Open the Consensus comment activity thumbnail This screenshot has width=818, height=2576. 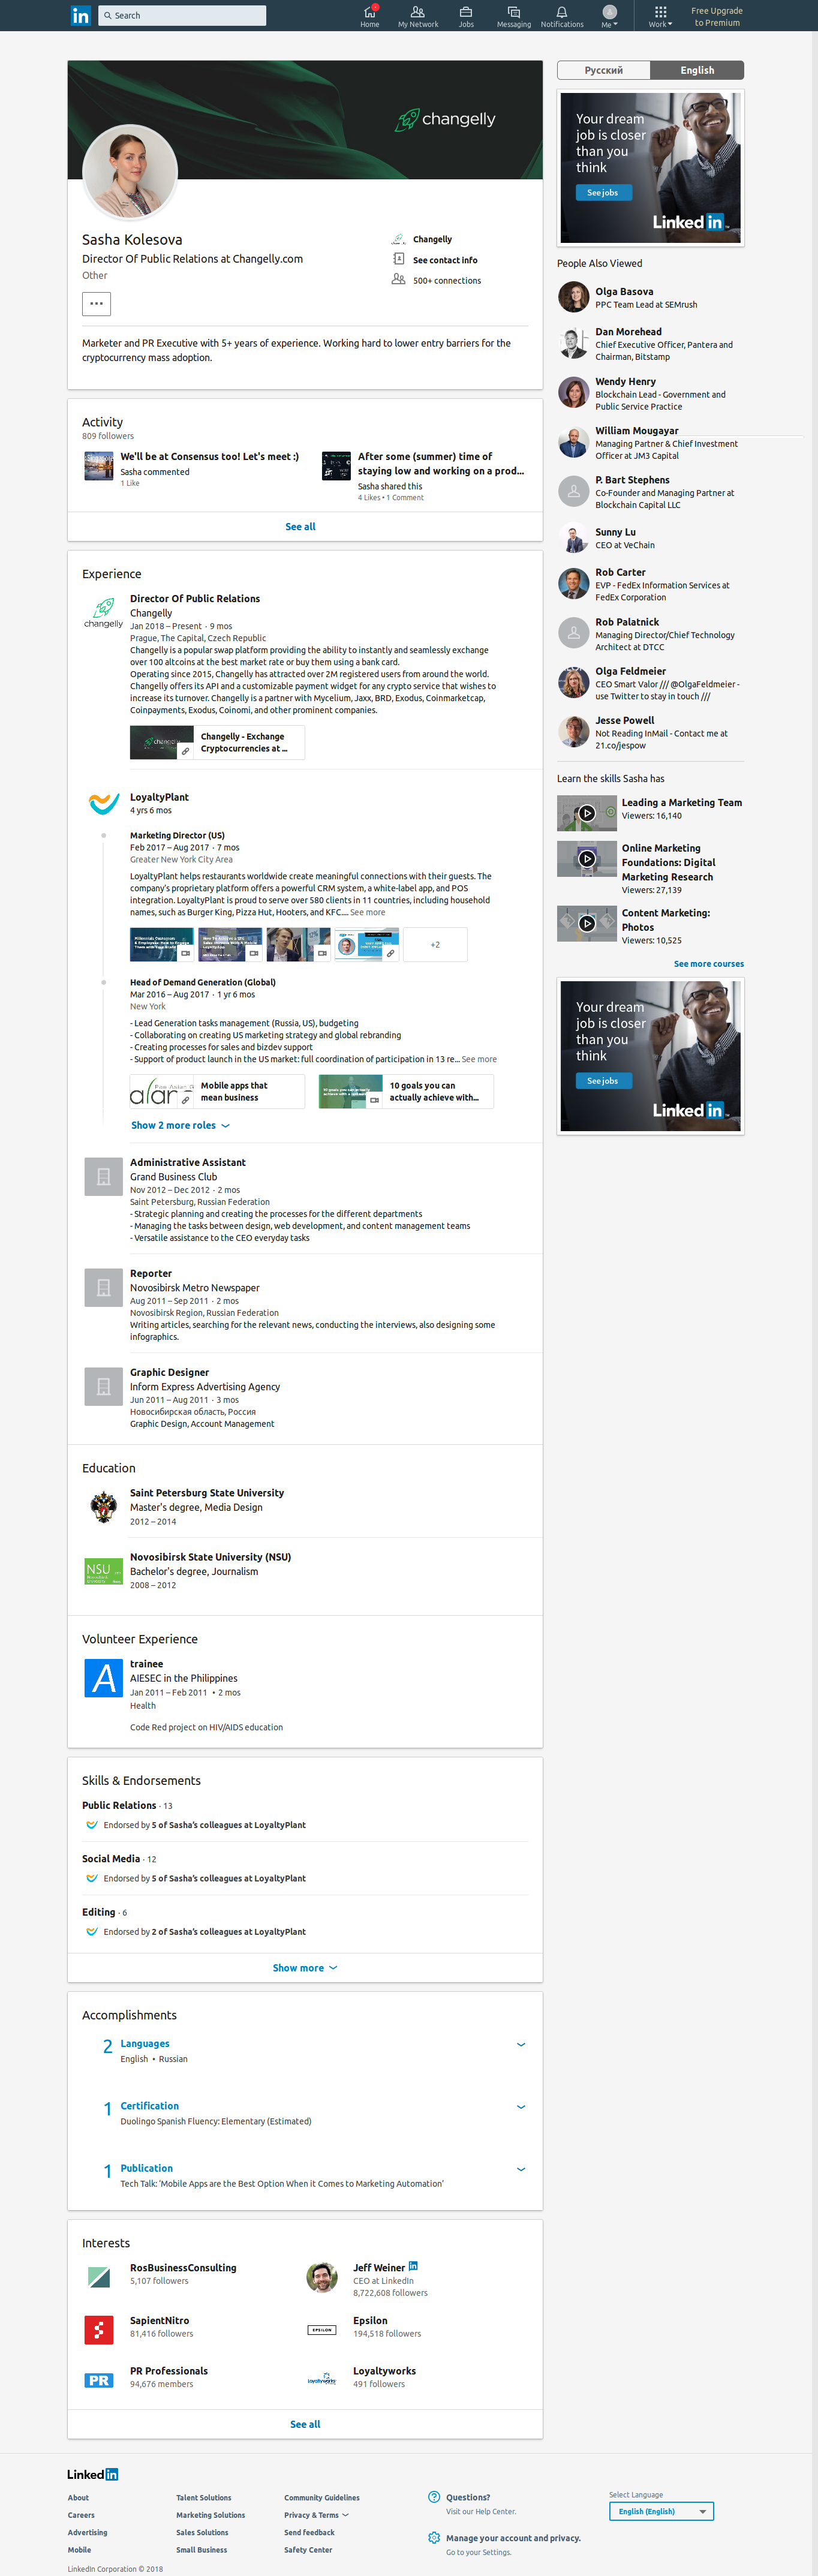[98, 466]
